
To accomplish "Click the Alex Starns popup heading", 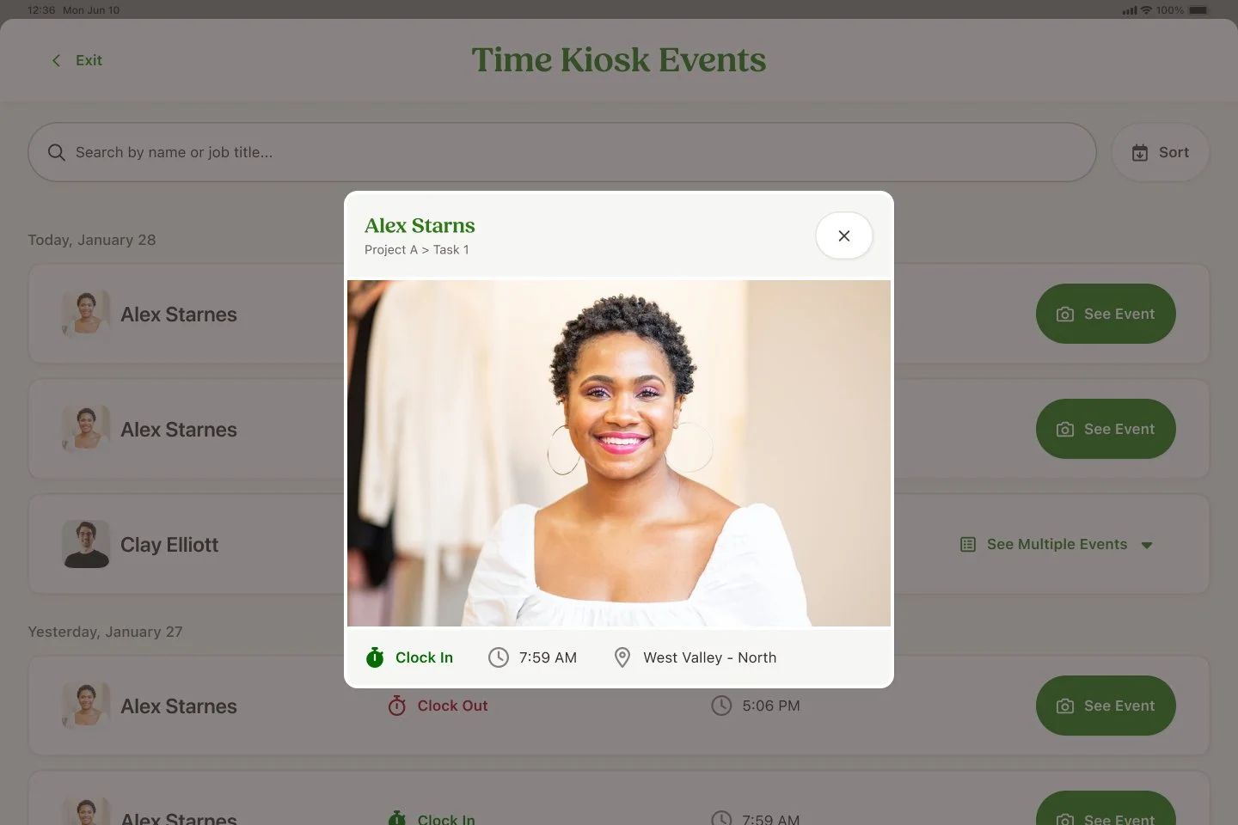I will point(420,225).
